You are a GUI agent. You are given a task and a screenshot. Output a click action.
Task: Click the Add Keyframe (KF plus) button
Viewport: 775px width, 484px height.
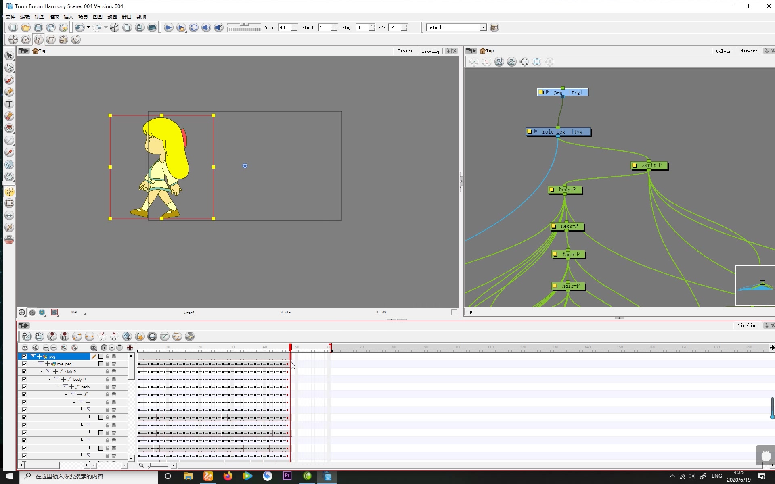[x=52, y=336]
